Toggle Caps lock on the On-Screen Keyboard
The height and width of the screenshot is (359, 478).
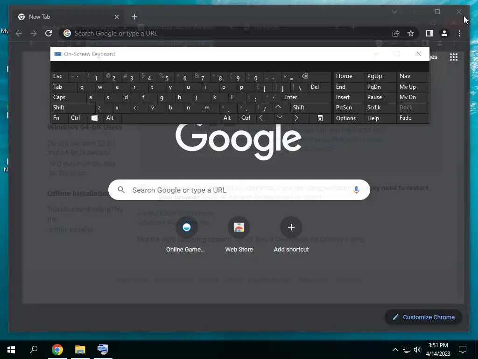[x=67, y=97]
